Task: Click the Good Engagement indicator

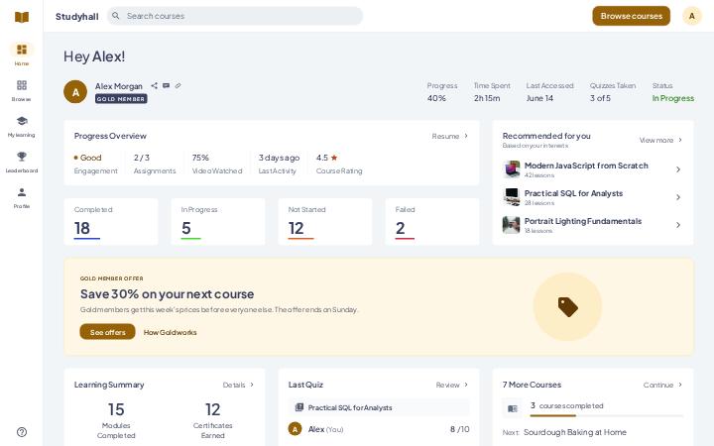Action: tap(88, 158)
